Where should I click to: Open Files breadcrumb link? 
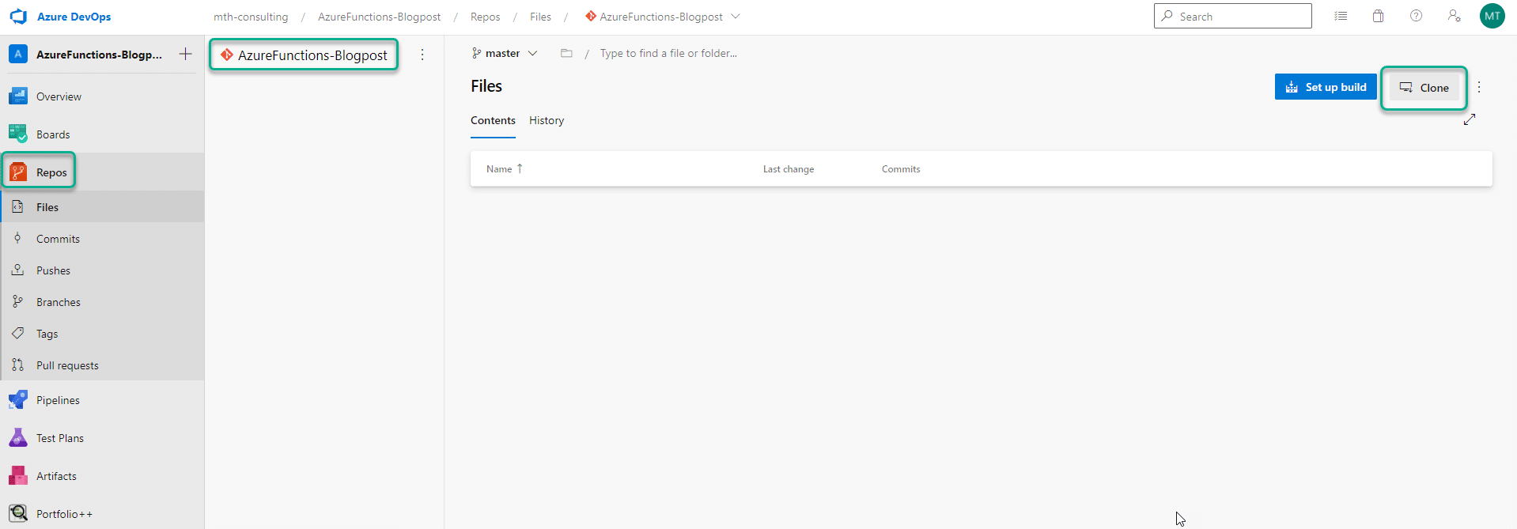coord(540,17)
